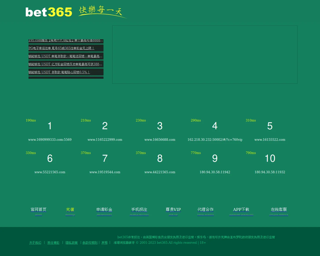Click the 370ms label above line 7
Screen dimensions: 320x256
tap(86, 153)
